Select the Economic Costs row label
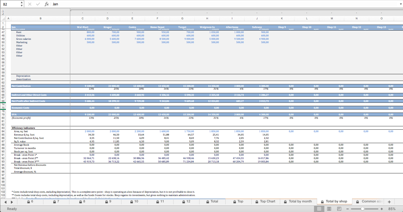The height and width of the screenshot is (212, 403). pyautogui.click(x=20, y=108)
